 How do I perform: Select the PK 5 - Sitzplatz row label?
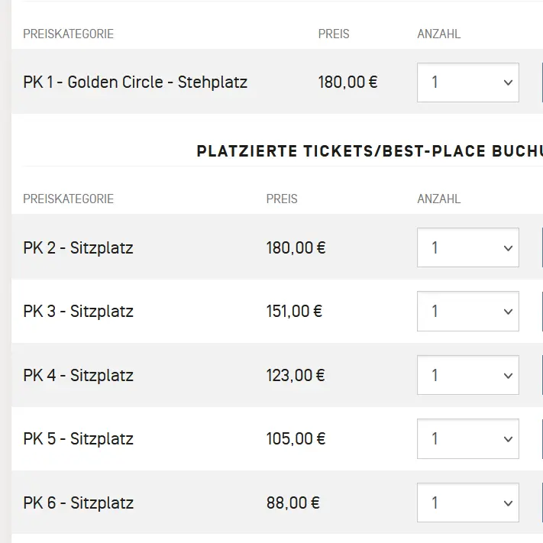tap(78, 439)
